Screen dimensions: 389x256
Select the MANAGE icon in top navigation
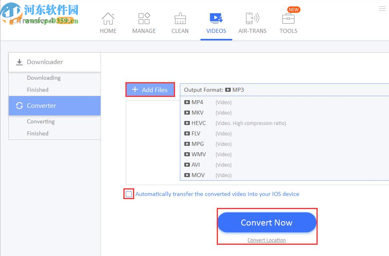[144, 18]
